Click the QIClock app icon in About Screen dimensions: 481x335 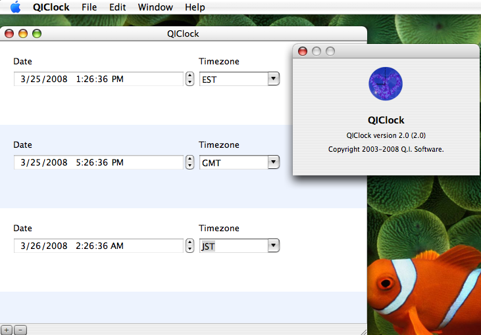pos(386,83)
